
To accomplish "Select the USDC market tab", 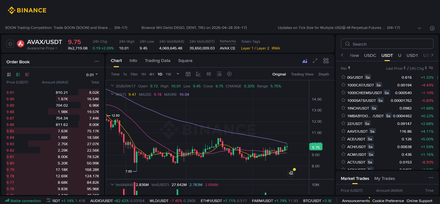I will pos(370,55).
